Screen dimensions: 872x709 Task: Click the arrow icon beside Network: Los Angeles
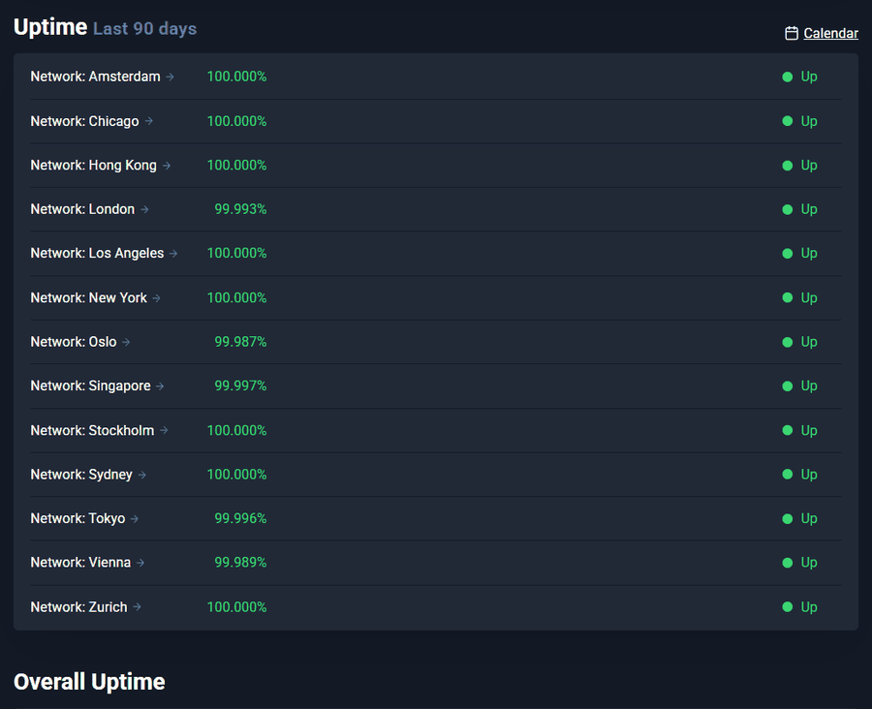click(x=173, y=254)
